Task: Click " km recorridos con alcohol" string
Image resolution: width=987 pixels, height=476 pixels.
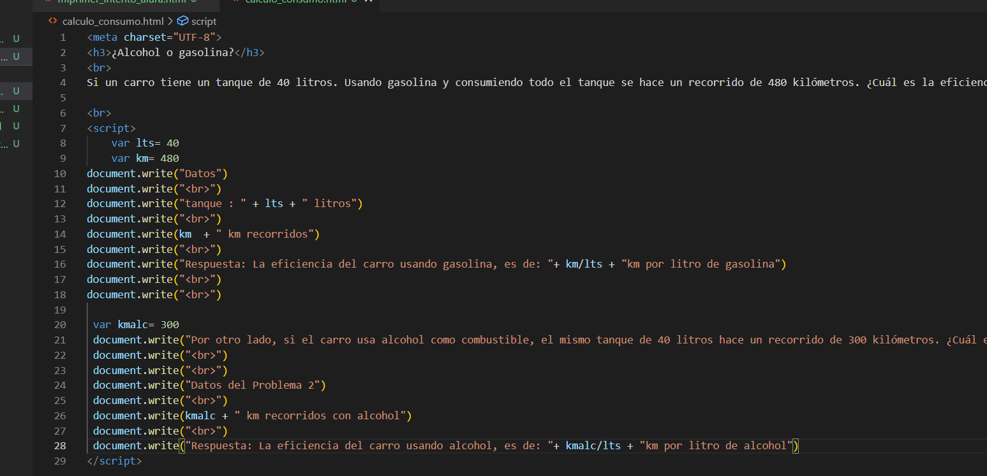Action: (x=320, y=415)
